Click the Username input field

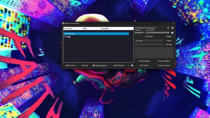(154, 41)
